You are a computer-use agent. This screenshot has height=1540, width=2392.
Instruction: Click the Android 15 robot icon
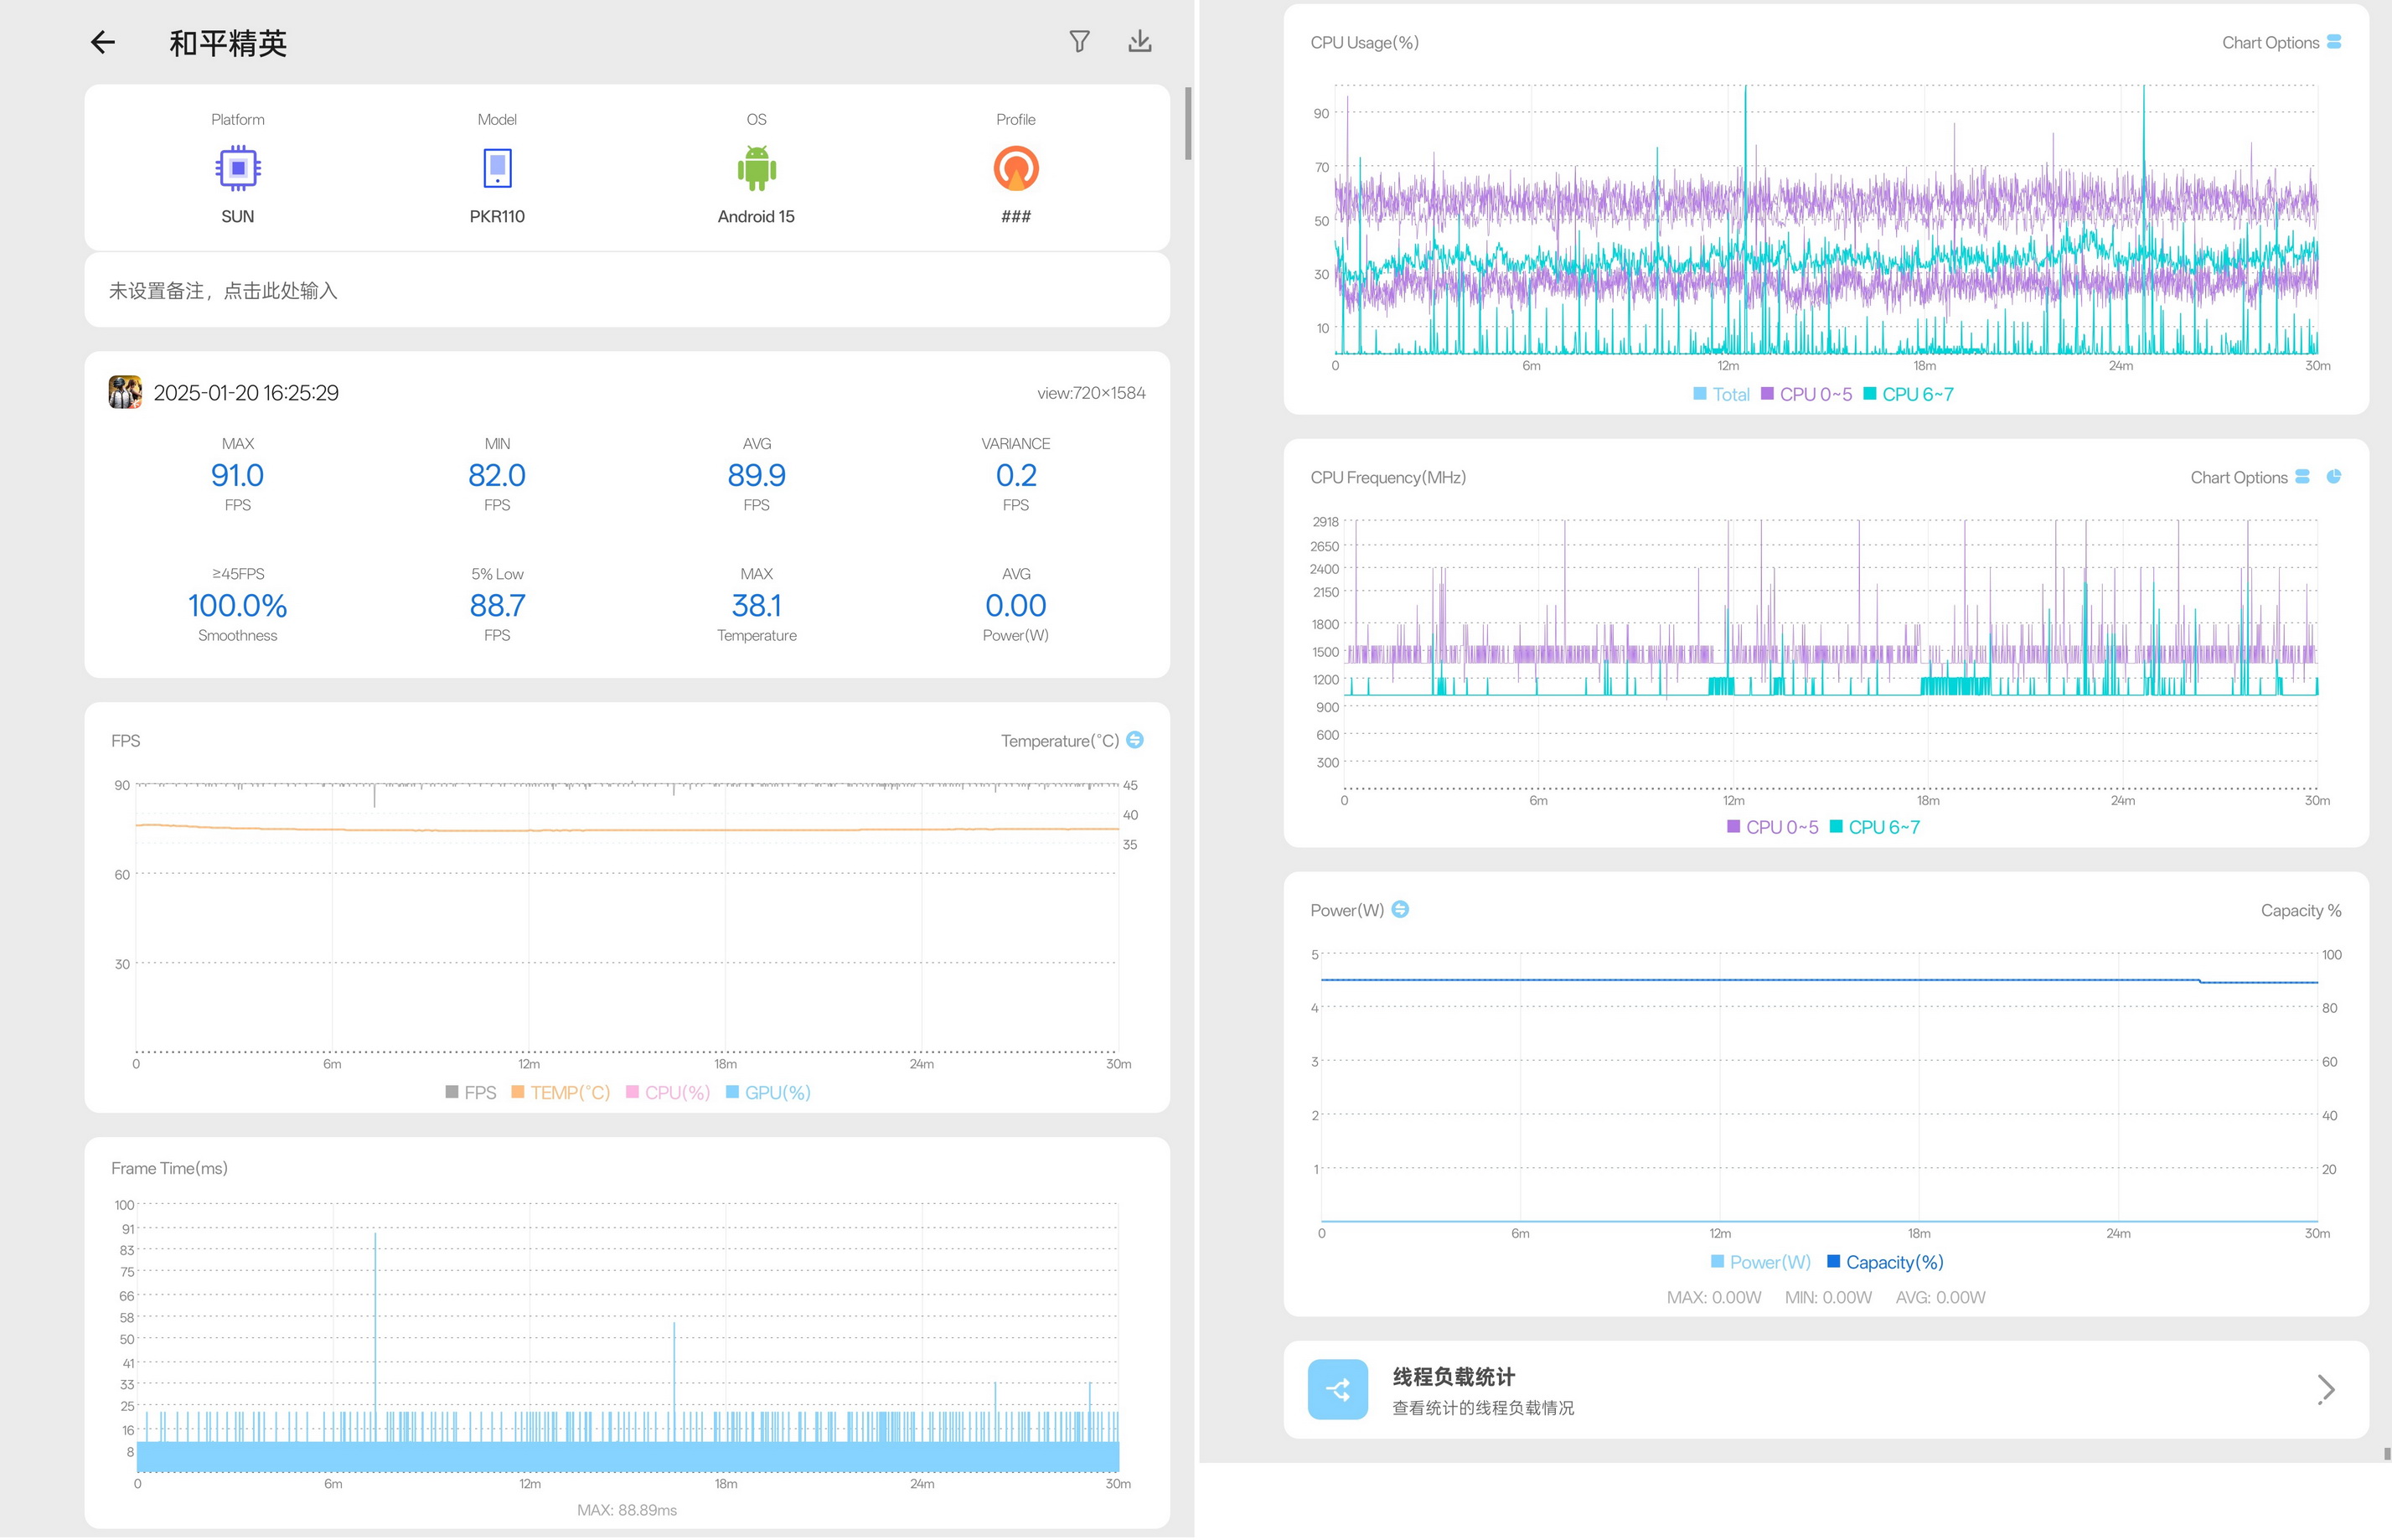click(757, 168)
